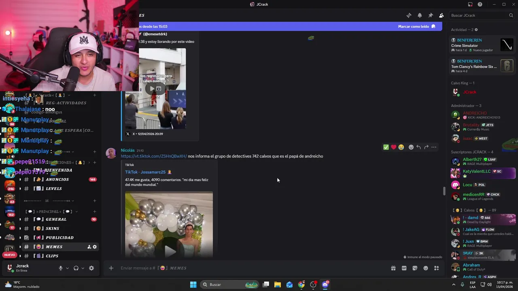The width and height of the screenshot is (518, 291).
Task: Play the TikTok balloon video thumbnail
Action: [x=170, y=251]
